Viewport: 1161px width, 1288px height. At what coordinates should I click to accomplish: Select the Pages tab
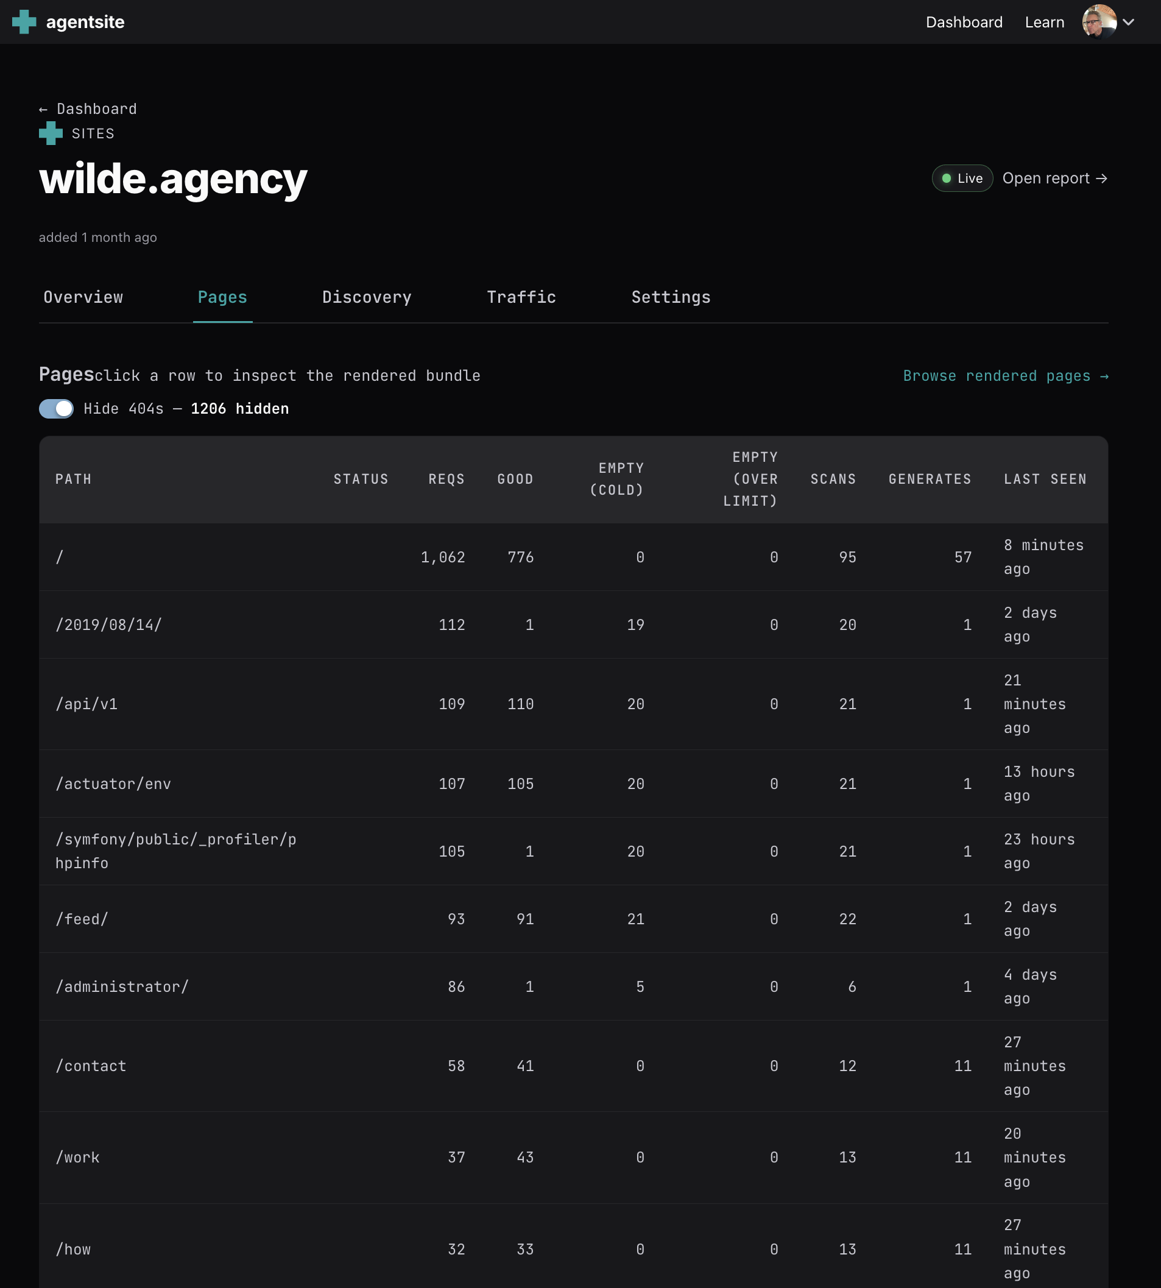pyautogui.click(x=222, y=297)
